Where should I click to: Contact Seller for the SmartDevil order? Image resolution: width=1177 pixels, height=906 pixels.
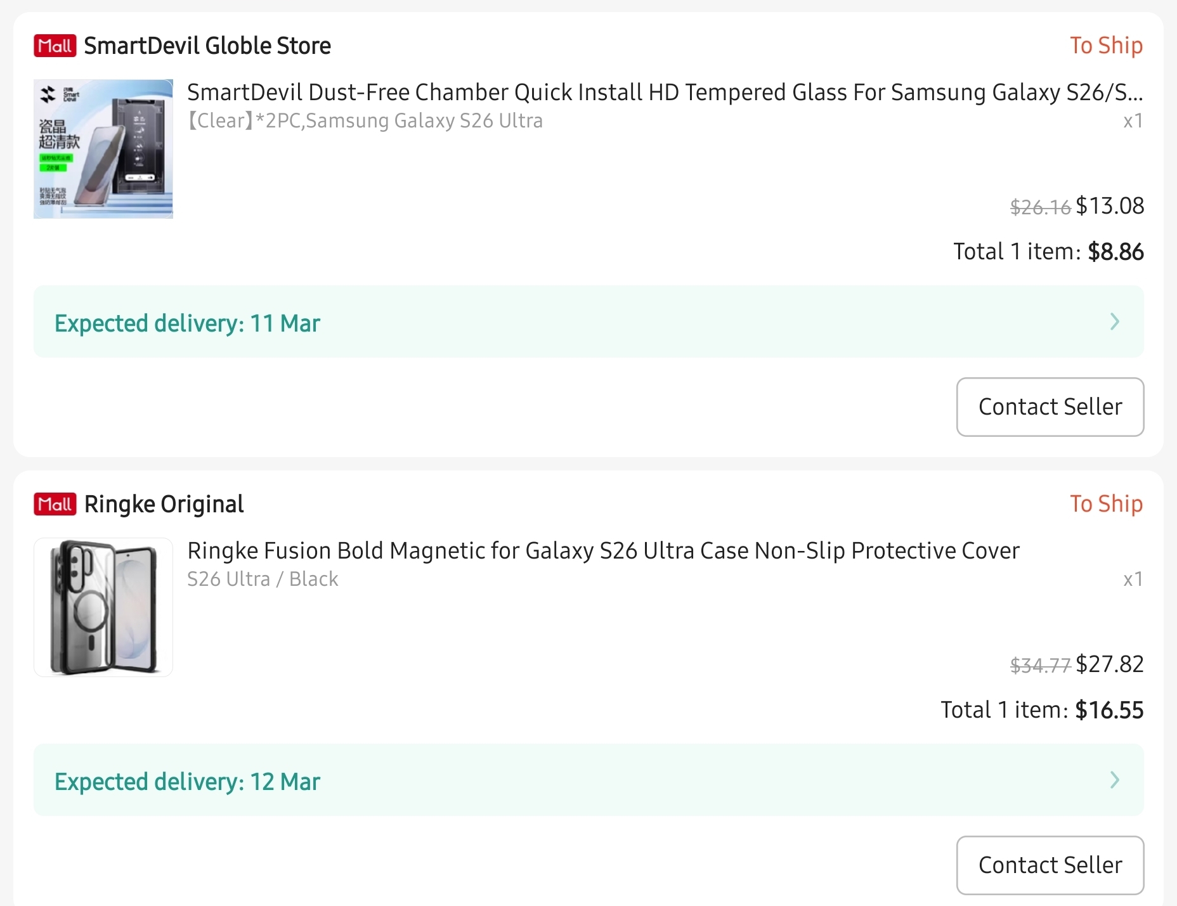(1050, 407)
